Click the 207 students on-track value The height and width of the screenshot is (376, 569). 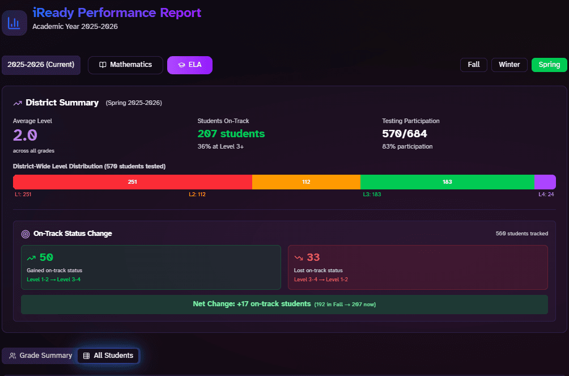pyautogui.click(x=231, y=134)
